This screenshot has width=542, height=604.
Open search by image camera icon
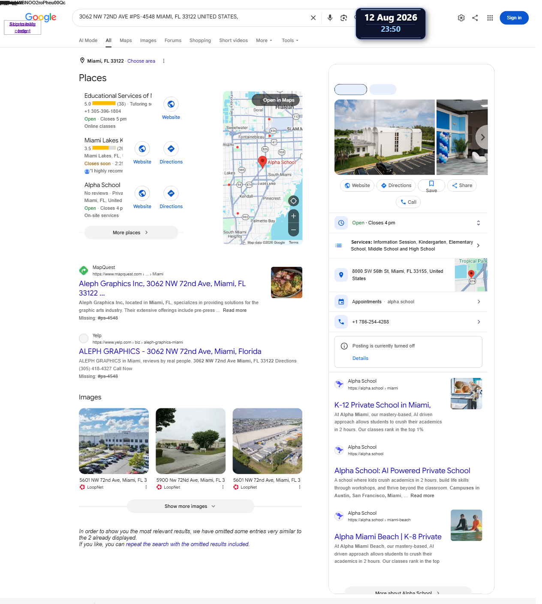click(x=344, y=18)
